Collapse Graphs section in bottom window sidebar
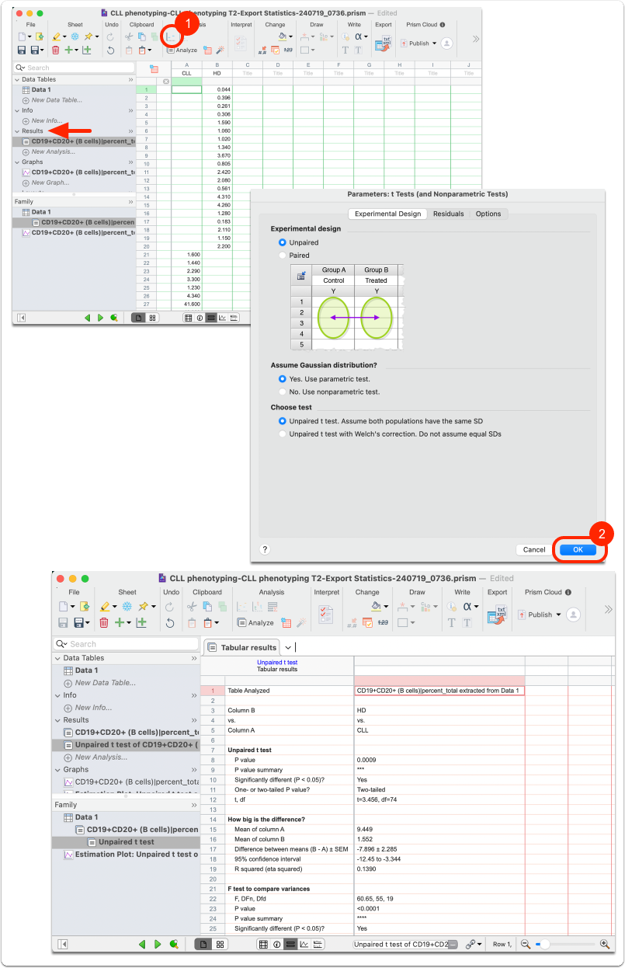The height and width of the screenshot is (968, 625). click(57, 770)
